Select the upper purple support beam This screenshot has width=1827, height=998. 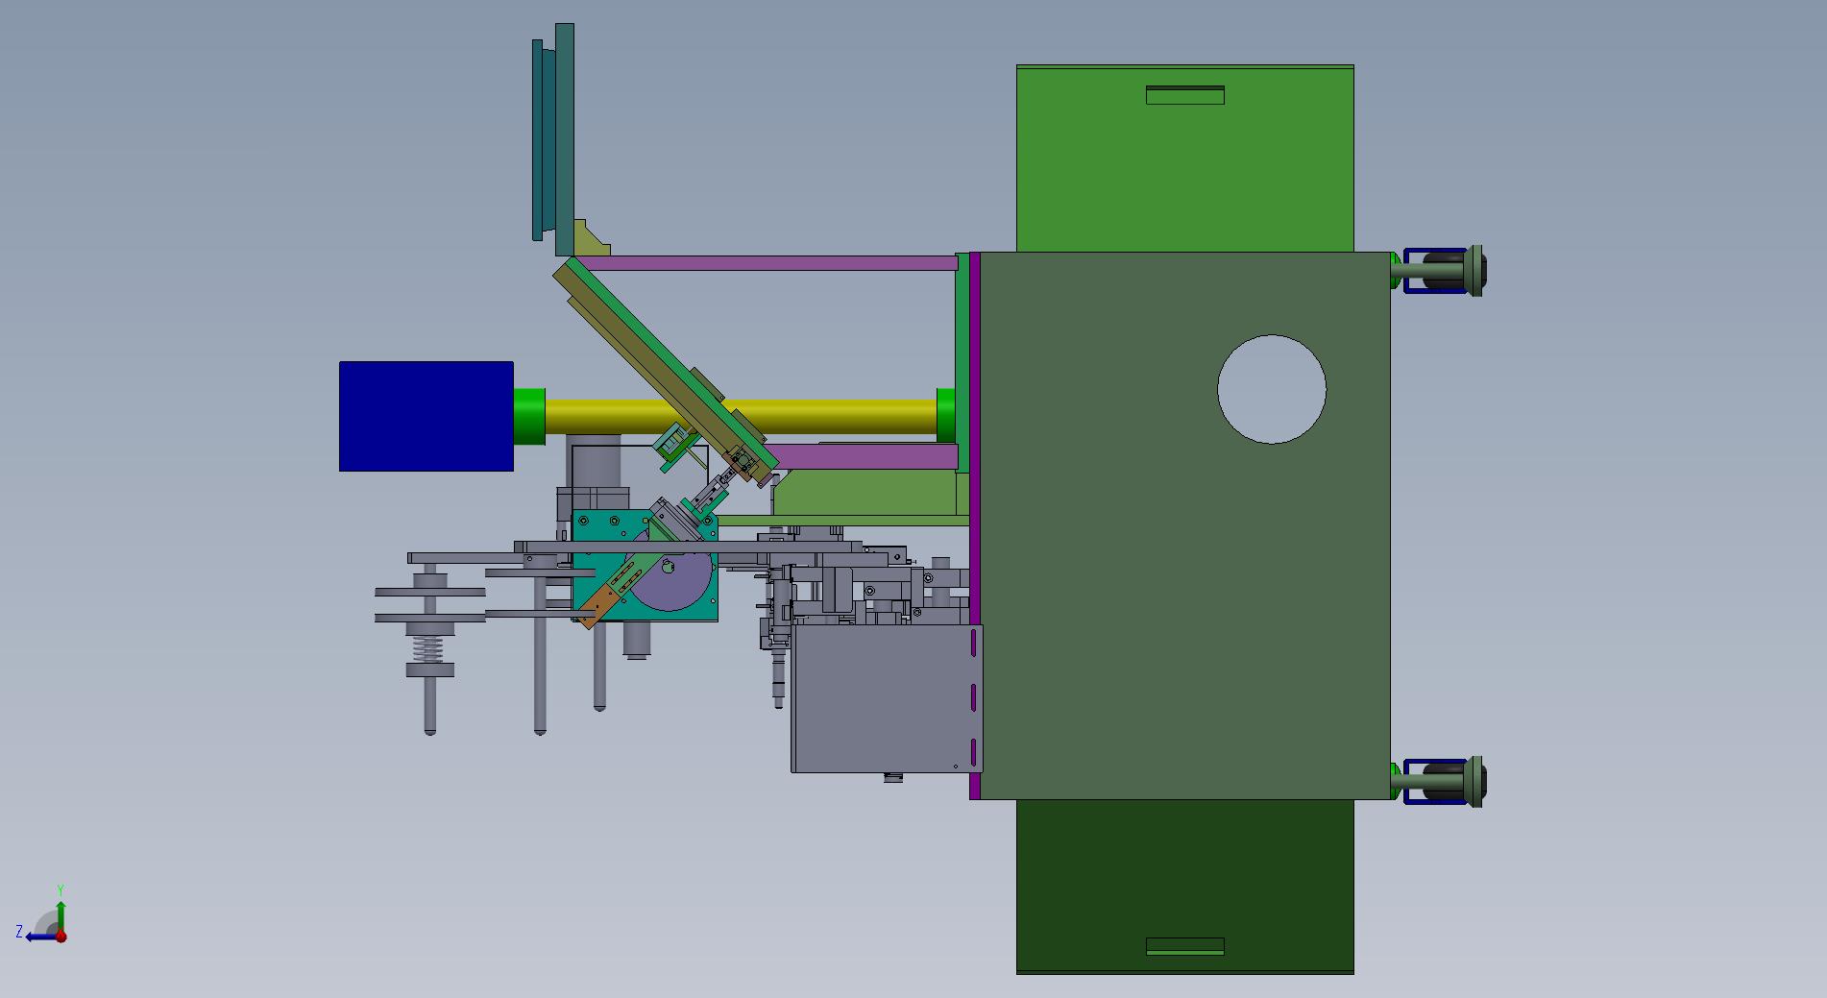tap(769, 263)
